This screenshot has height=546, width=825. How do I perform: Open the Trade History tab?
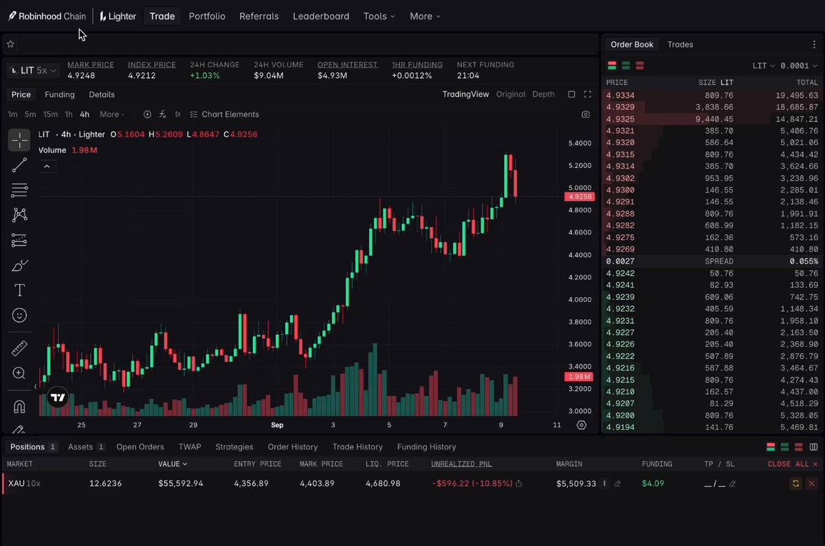[x=357, y=447]
